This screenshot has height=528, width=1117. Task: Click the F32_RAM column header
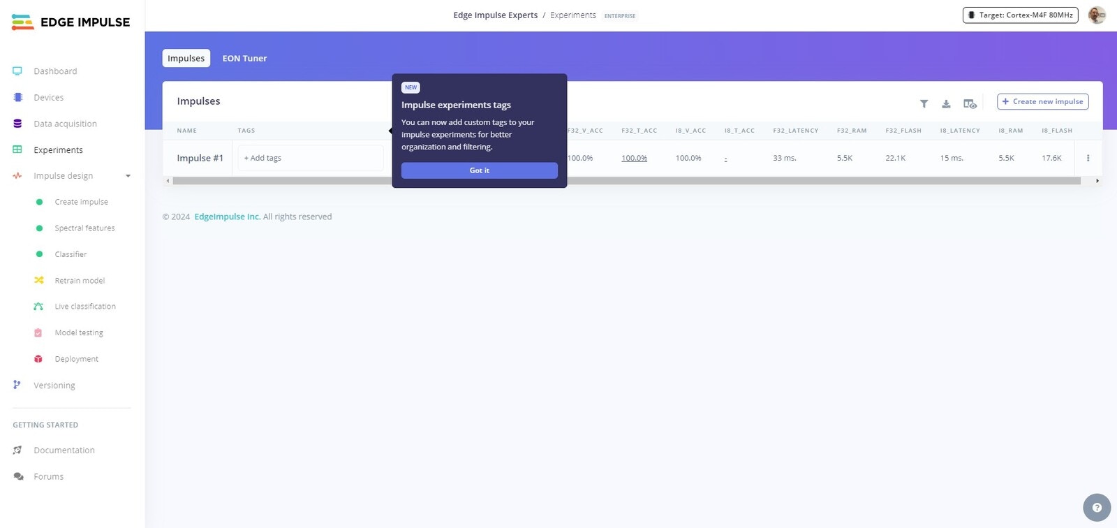coord(852,131)
